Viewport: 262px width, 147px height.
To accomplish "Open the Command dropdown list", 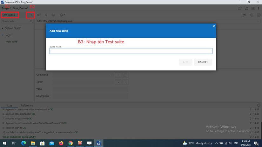I will (x=111, y=75).
